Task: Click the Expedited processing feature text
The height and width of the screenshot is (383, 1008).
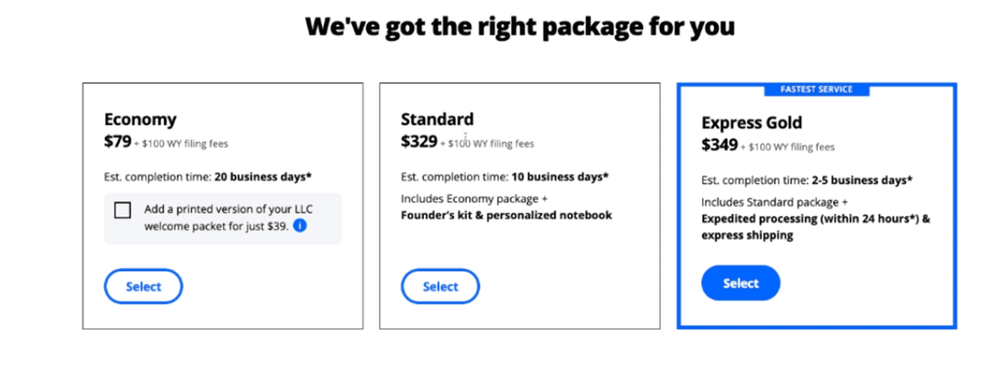Action: pos(816,218)
